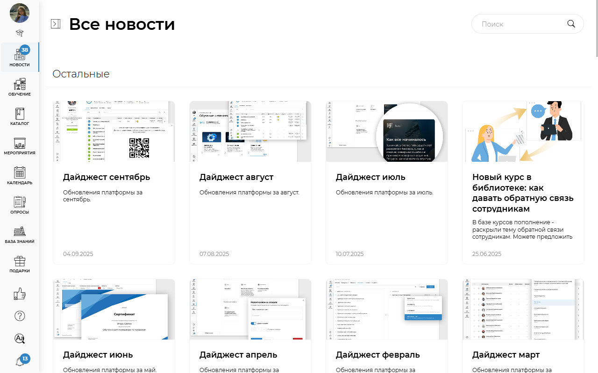Click the magnifier search icon
Image resolution: width=598 pixels, height=373 pixels.
(571, 24)
